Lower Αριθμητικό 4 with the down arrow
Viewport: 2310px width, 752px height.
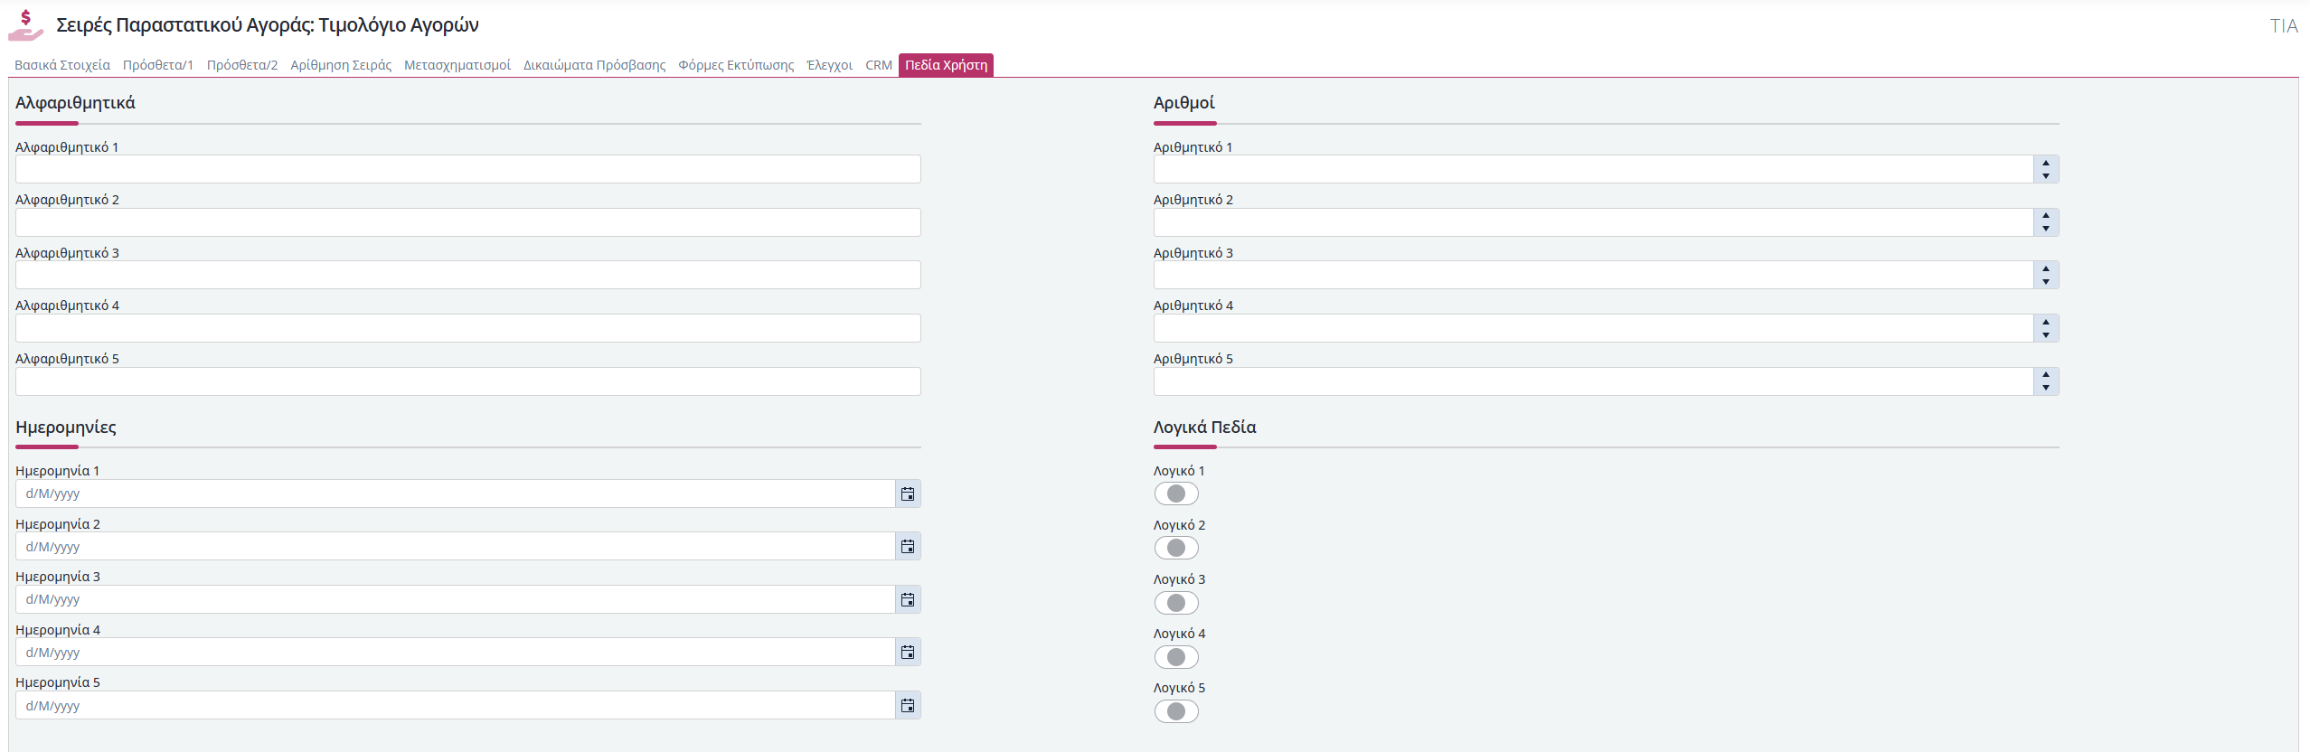tap(2046, 334)
